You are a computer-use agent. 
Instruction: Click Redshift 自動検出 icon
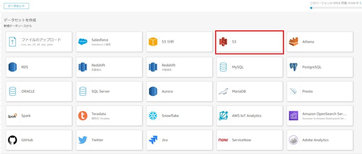[x=83, y=67]
